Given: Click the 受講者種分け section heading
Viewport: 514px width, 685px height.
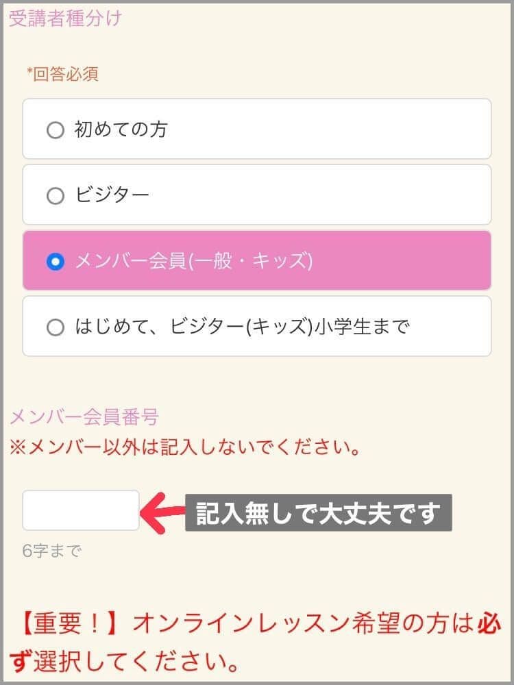Looking at the screenshot, I should coord(65,18).
